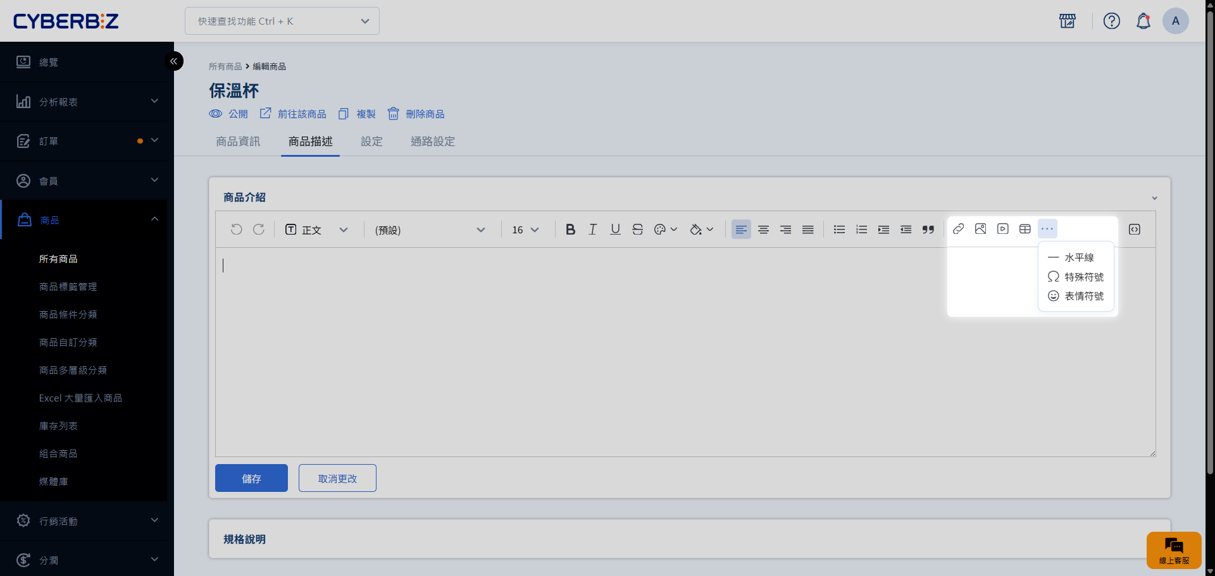
Task: Open the notification bell
Action: click(x=1143, y=21)
